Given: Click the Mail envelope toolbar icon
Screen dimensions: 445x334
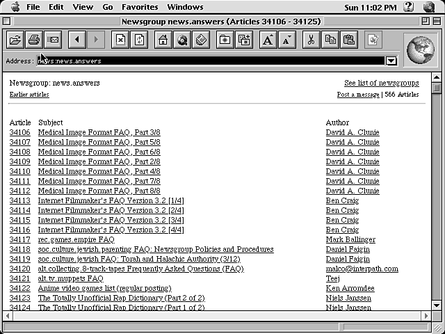Looking at the screenshot, I should 53,40.
